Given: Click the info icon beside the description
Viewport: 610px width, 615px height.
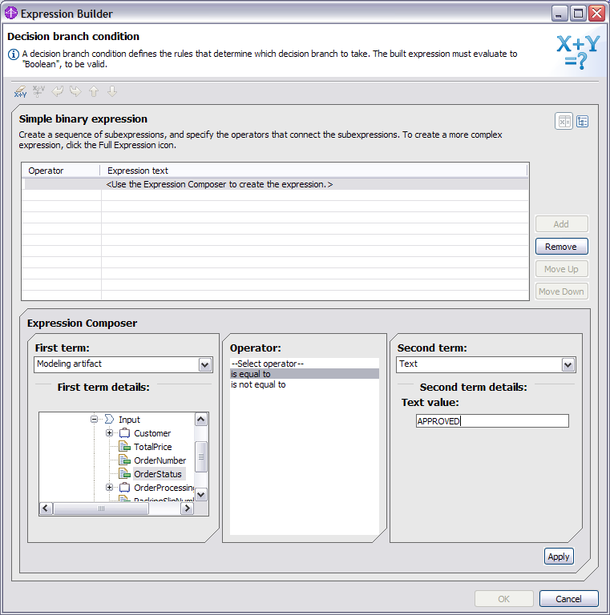Looking at the screenshot, I should coord(14,54).
